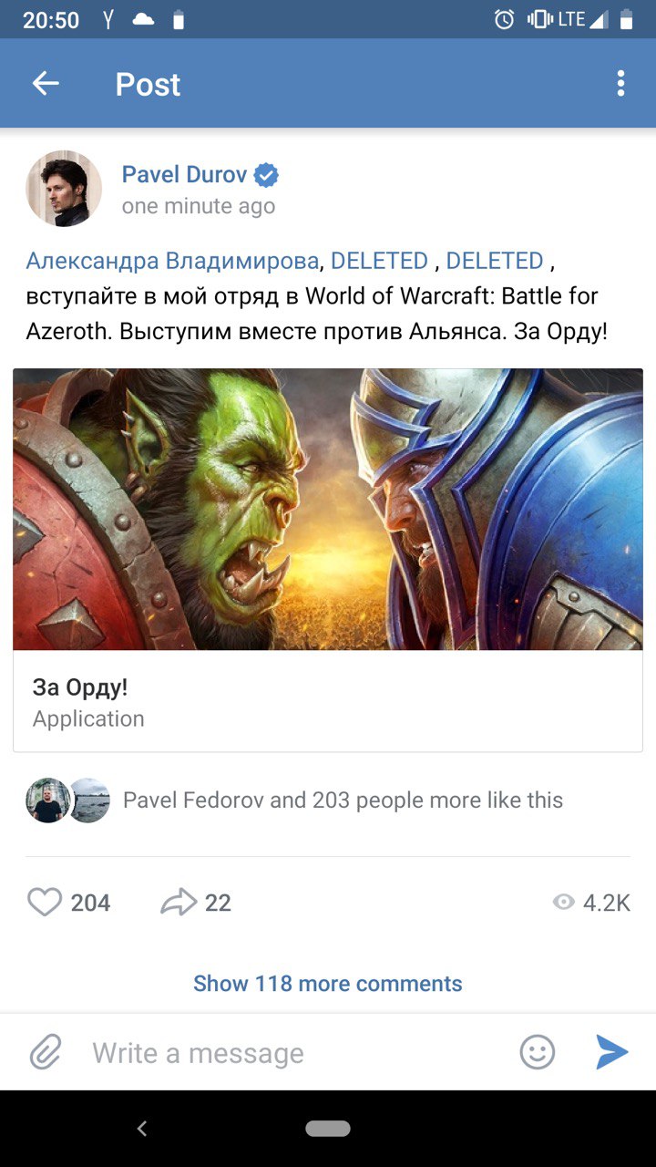Tap the Android home pill button

(328, 1129)
